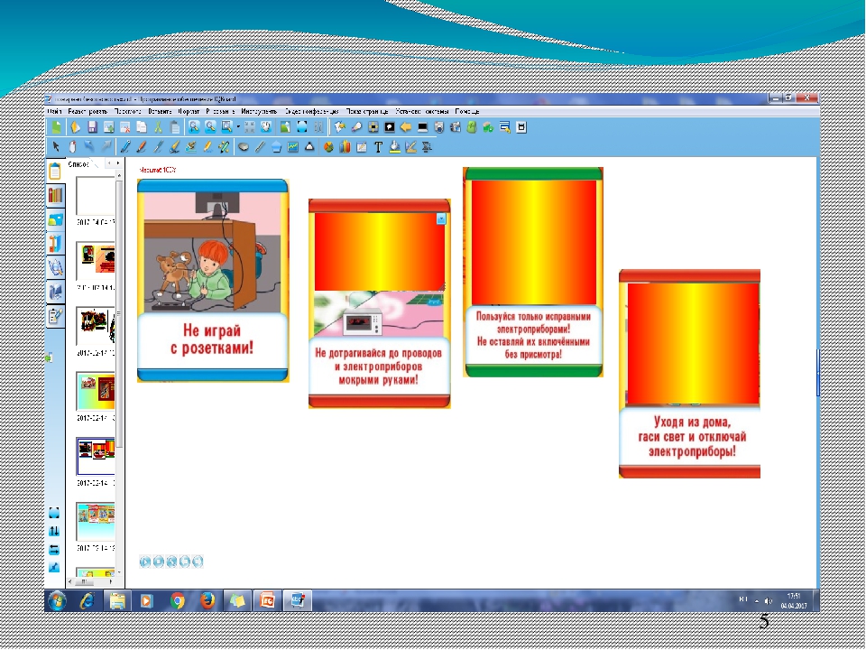Click the first round navigation button on canvas
Image resolution: width=866 pixels, height=650 pixels.
pos(145,562)
